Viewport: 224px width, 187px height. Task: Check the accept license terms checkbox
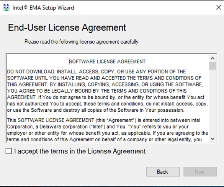point(8,151)
